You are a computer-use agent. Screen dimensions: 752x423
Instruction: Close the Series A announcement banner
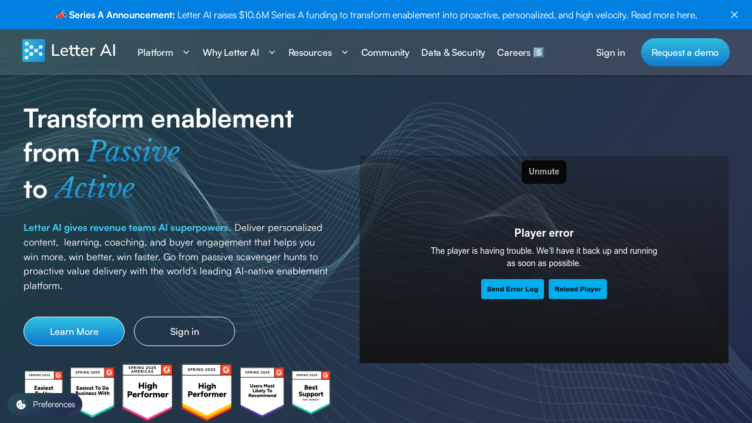(x=734, y=15)
